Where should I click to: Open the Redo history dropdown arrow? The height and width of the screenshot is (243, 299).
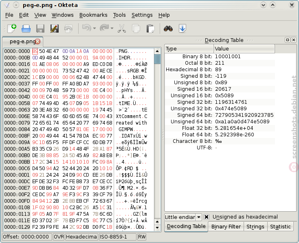pos(112,28)
